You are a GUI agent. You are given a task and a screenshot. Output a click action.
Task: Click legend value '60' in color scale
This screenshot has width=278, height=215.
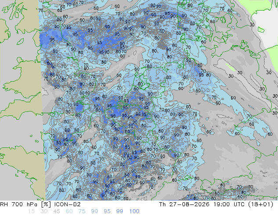click(x=69, y=211)
